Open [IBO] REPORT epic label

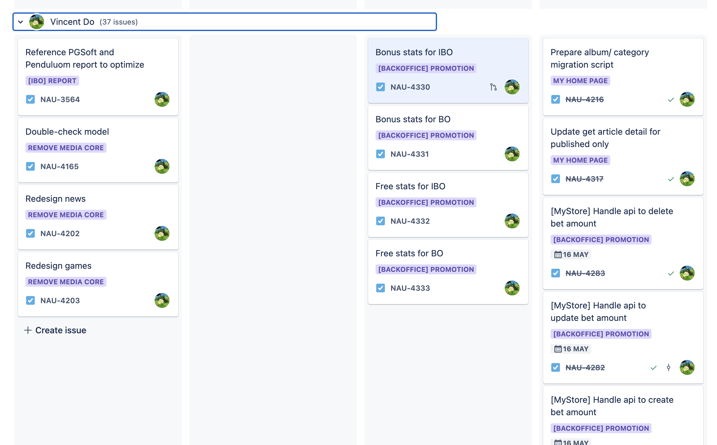click(x=52, y=81)
